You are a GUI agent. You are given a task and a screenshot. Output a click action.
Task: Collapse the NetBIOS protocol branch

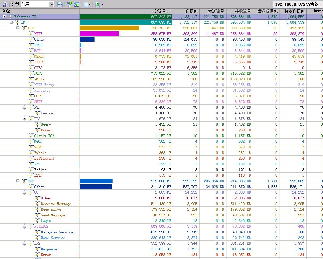point(24,226)
